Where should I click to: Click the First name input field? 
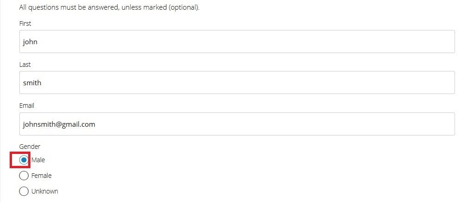tap(237, 41)
